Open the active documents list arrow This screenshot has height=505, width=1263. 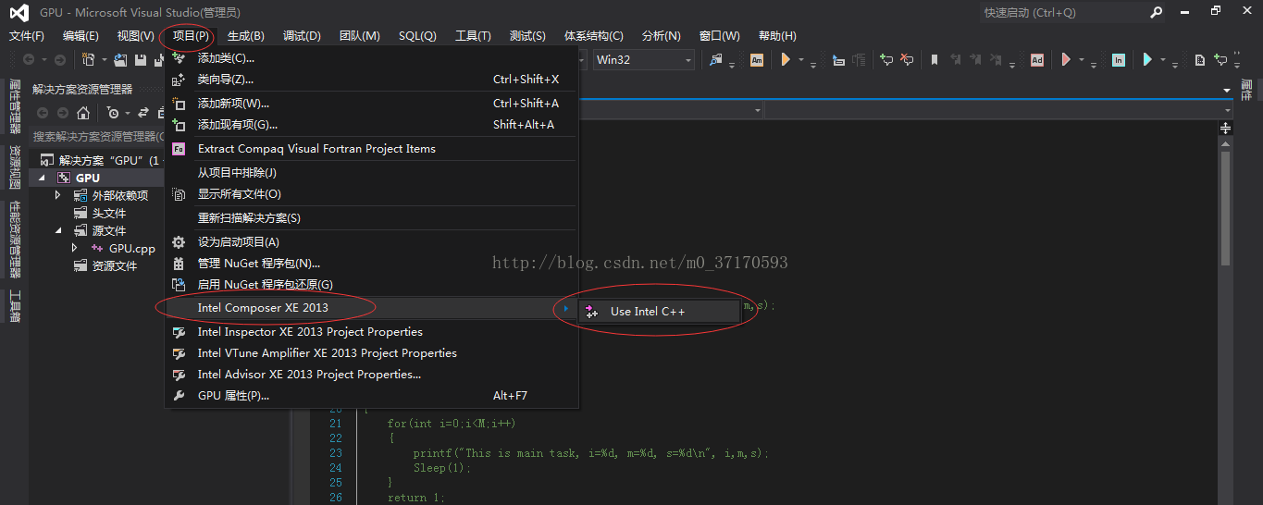(x=1227, y=90)
